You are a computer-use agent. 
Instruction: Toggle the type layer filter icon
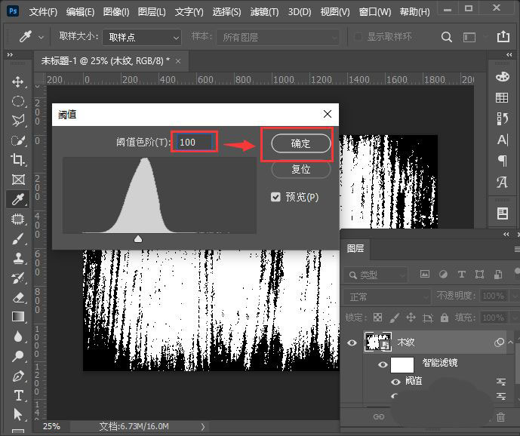(x=461, y=274)
